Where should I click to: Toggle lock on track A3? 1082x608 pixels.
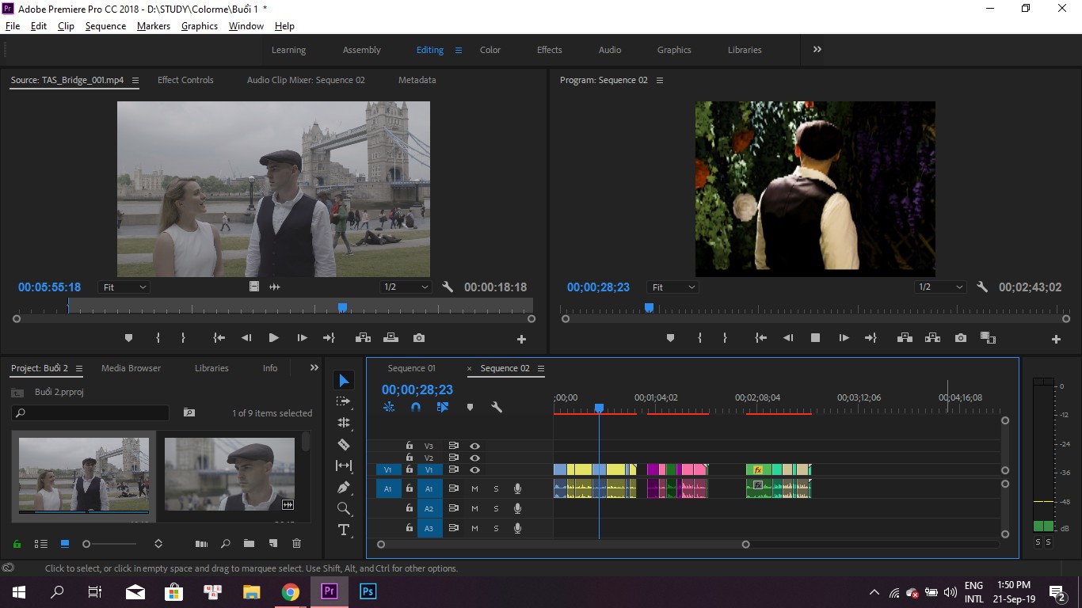tap(410, 528)
